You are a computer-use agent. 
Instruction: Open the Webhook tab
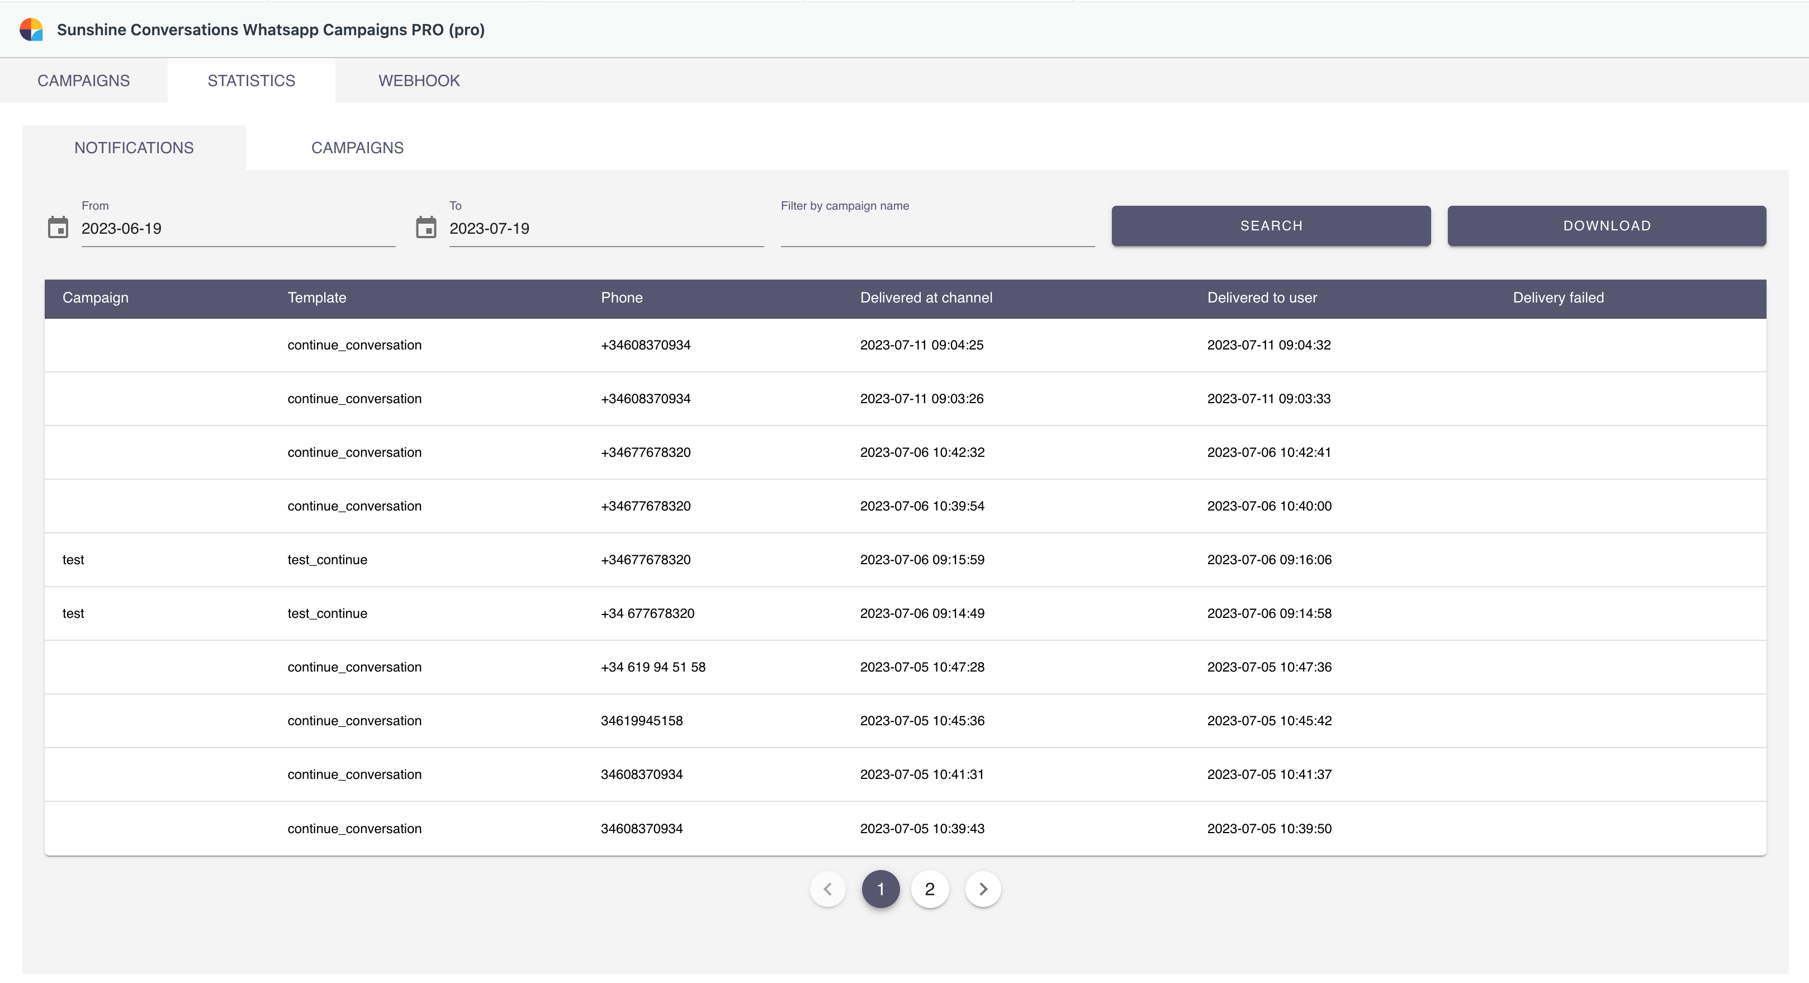click(x=419, y=81)
